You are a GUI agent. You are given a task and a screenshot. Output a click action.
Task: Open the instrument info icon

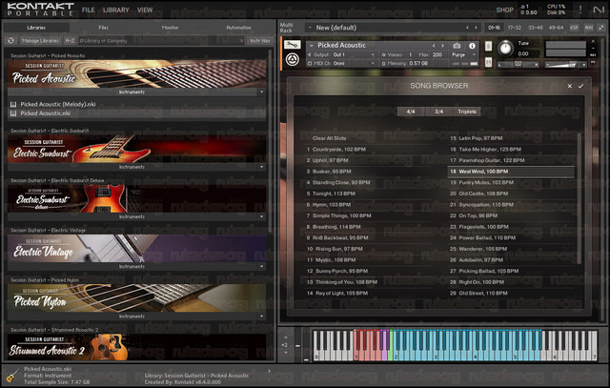tap(472, 46)
